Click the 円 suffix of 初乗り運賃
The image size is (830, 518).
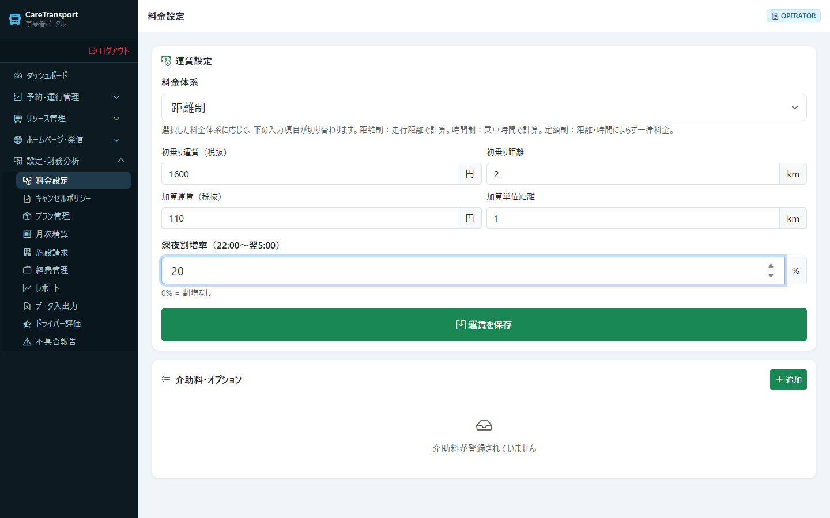(x=470, y=174)
